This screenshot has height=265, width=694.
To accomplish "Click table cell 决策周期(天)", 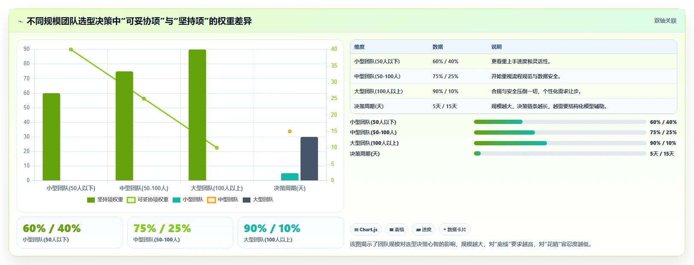I will point(369,106).
